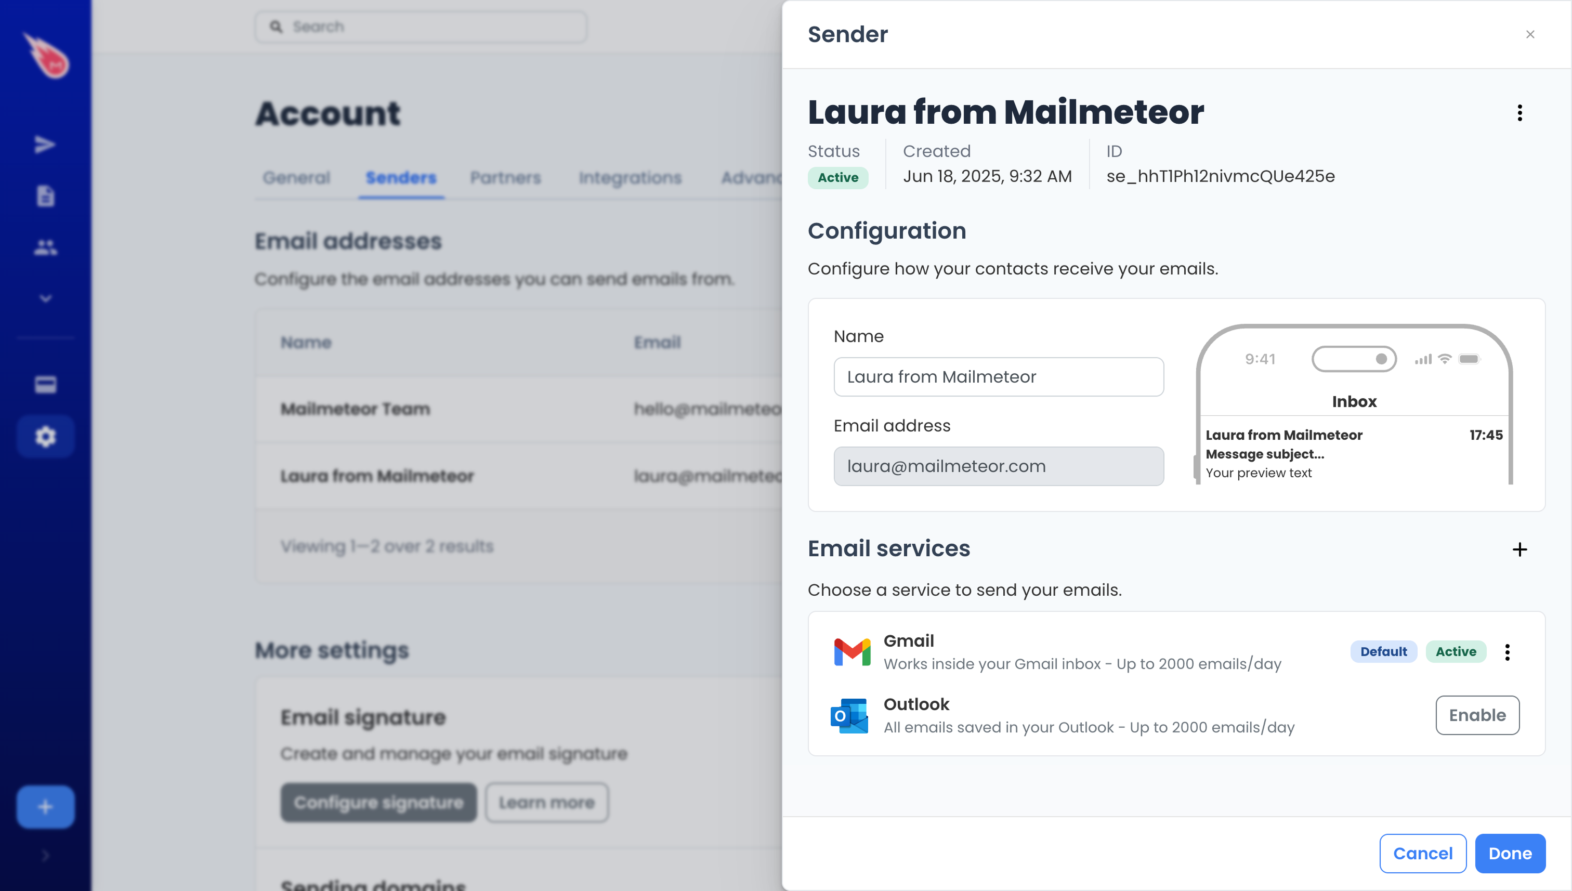1572x891 pixels.
Task: Click the Learn more button
Action: [x=546, y=802]
